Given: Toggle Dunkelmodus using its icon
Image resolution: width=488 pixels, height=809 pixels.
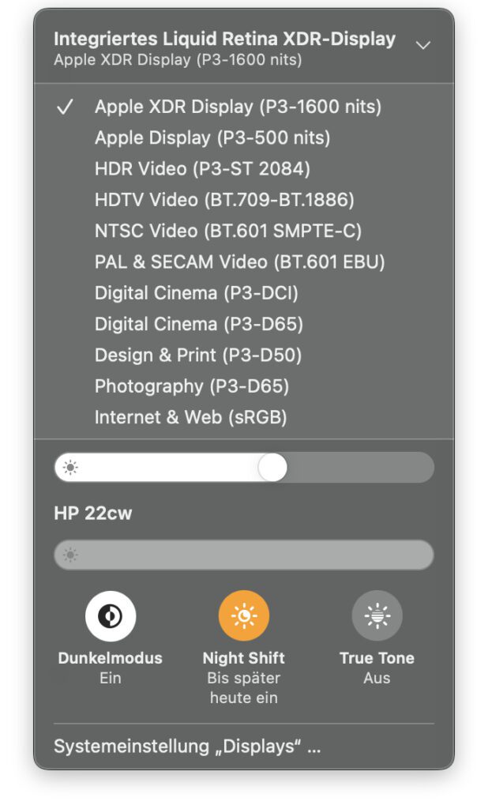Looking at the screenshot, I should pos(111,615).
